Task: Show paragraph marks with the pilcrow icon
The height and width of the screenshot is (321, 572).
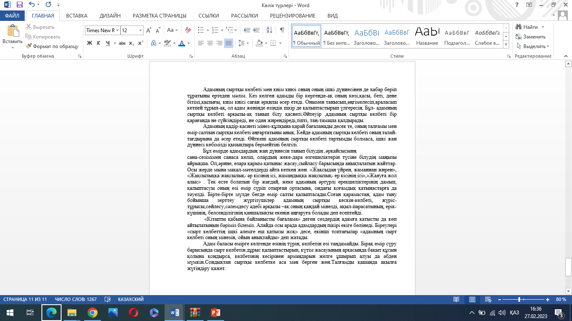Action: point(282,30)
